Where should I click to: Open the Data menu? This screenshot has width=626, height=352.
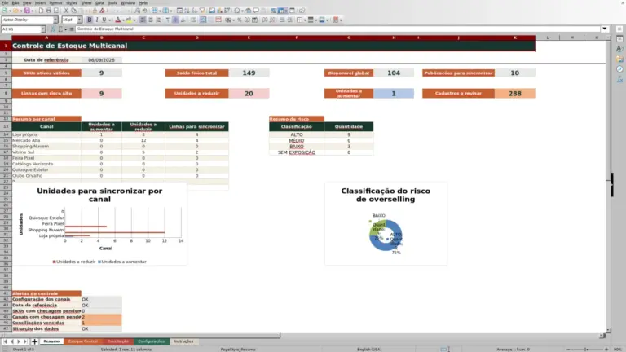99,2
